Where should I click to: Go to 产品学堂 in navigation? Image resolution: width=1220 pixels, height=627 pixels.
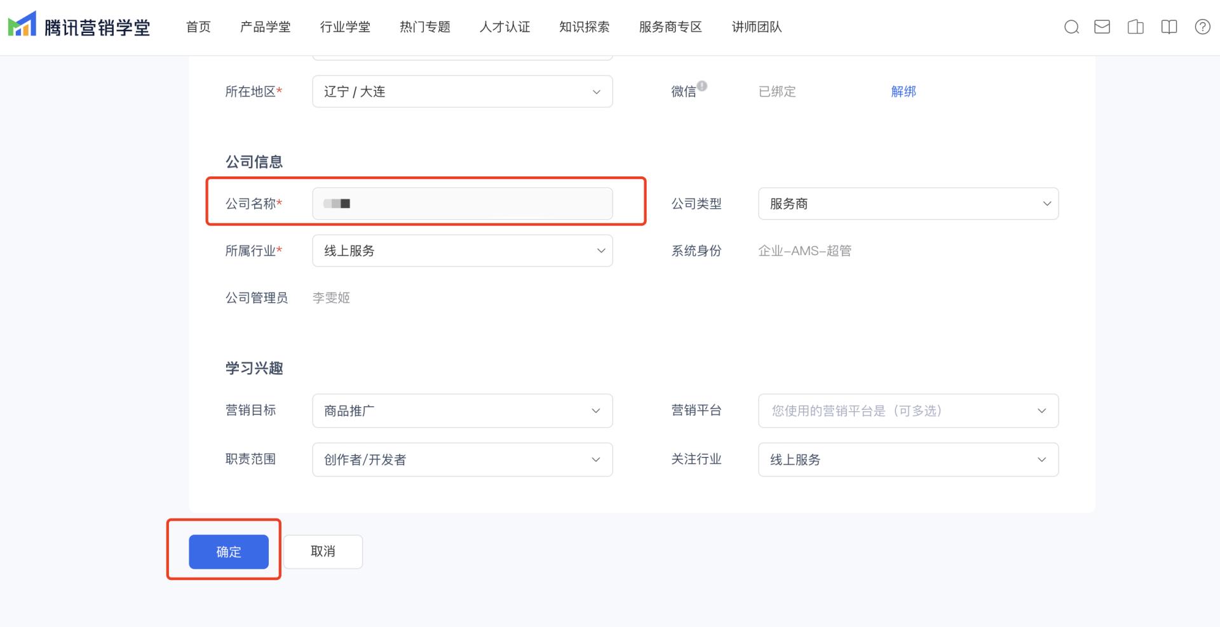265,27
